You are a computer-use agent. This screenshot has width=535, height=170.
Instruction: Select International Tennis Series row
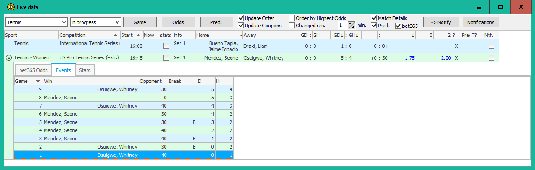click(x=252, y=46)
